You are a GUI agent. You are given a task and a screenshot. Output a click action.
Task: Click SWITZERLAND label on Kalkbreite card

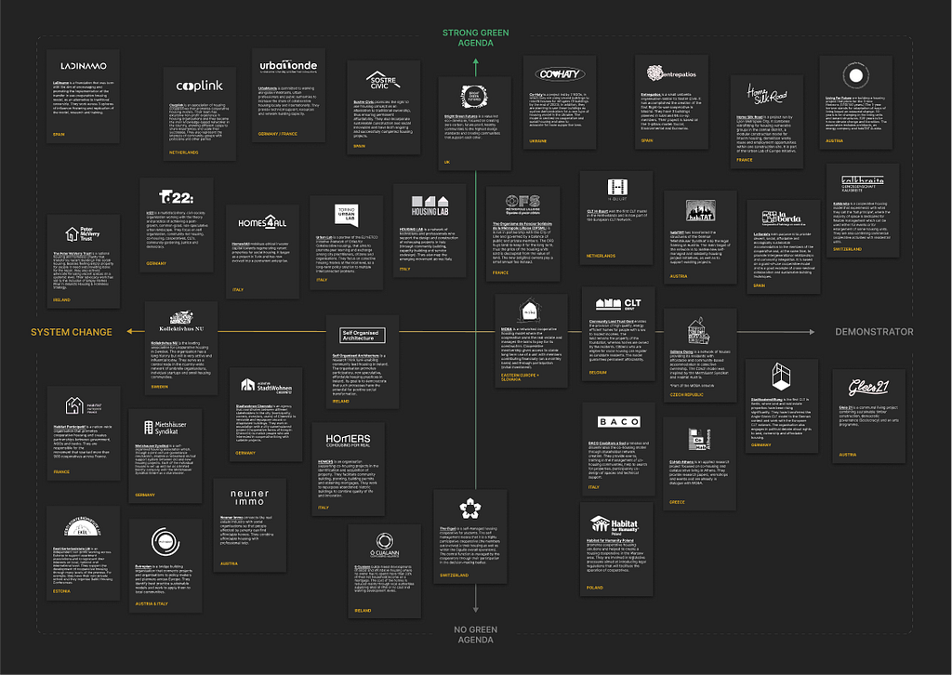pos(847,249)
